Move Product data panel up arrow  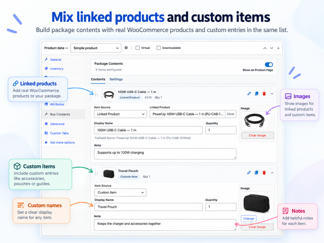pyautogui.click(x=265, y=48)
